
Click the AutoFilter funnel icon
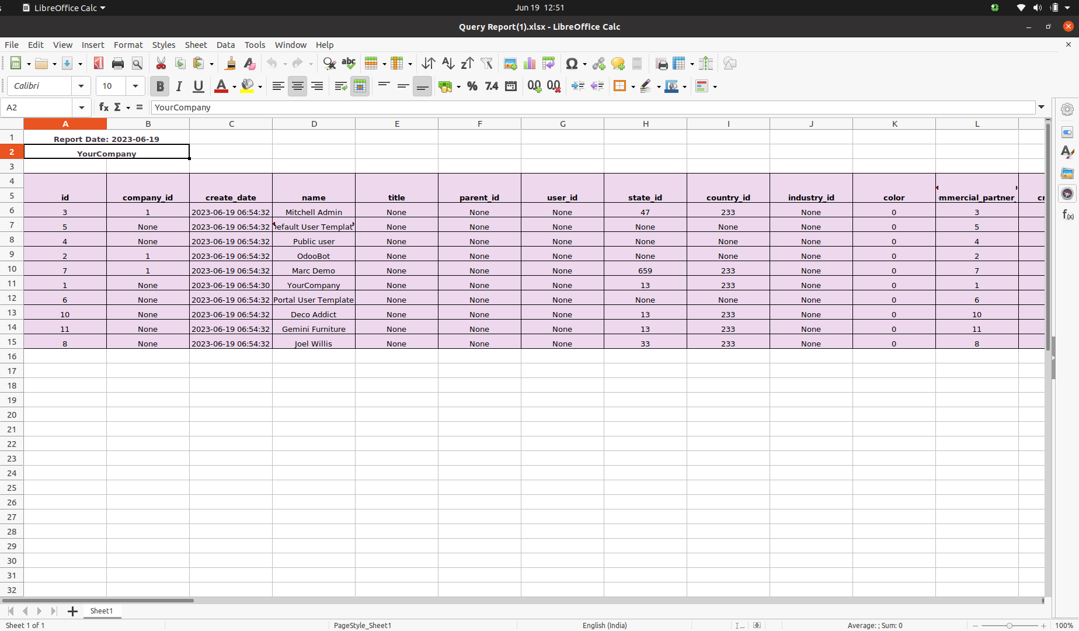486,64
